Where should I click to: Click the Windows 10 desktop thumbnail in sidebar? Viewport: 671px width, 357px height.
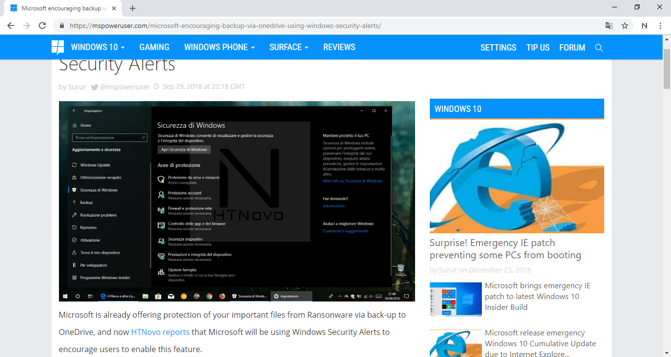(456, 300)
